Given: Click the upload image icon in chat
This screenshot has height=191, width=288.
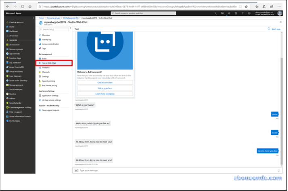Looking at the screenshot, I should [x=76, y=170].
